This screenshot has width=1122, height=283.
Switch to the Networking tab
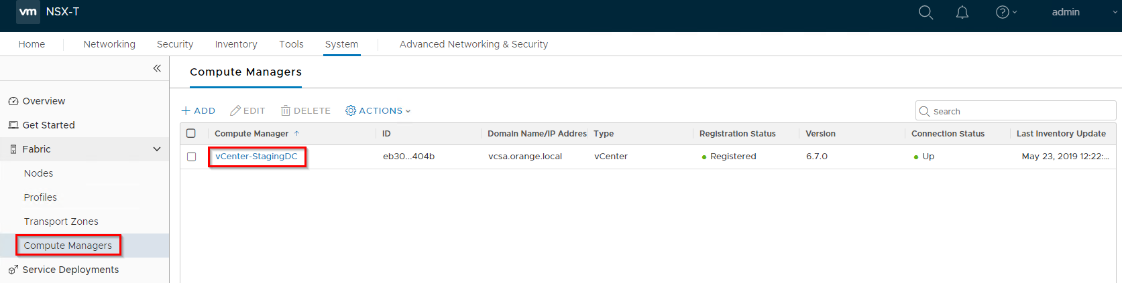click(x=109, y=44)
